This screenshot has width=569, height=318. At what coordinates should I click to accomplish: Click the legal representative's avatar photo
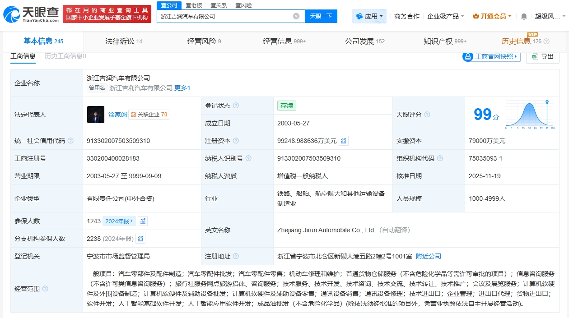click(96, 115)
